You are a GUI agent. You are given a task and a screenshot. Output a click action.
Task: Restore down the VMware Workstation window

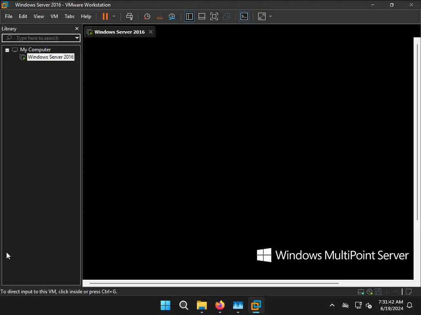click(392, 5)
